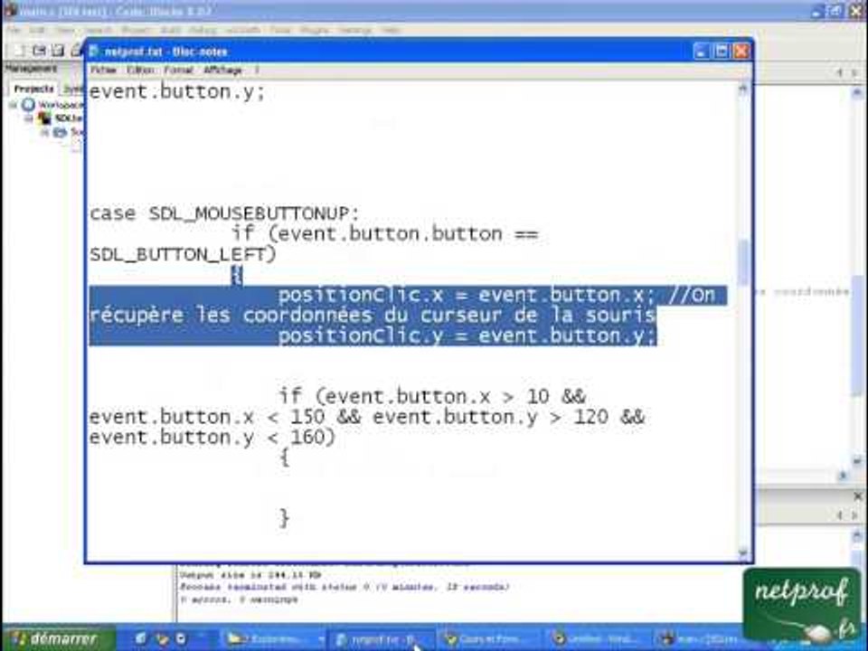868x651 pixels.
Task: Click the third quick launch icon on taskbar
Action: [181, 639]
